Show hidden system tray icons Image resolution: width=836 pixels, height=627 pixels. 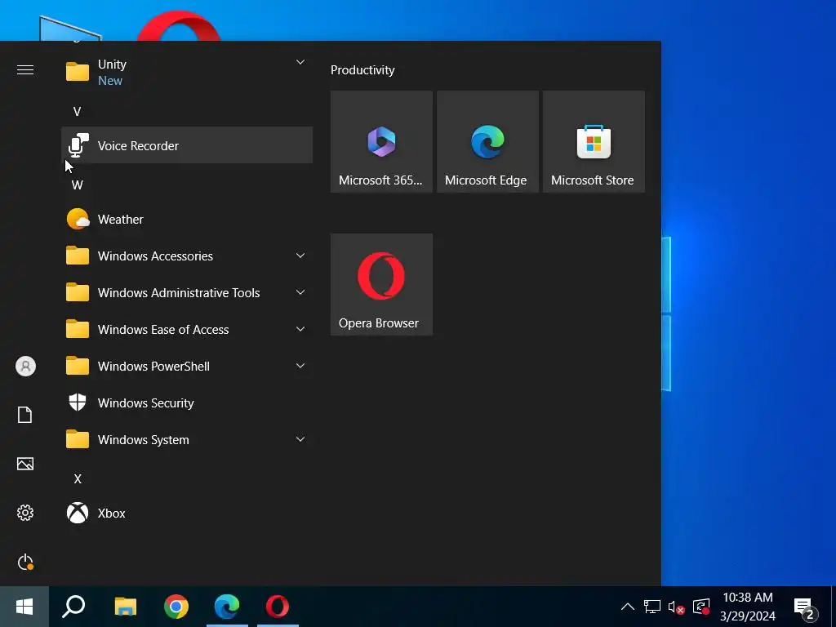(628, 607)
